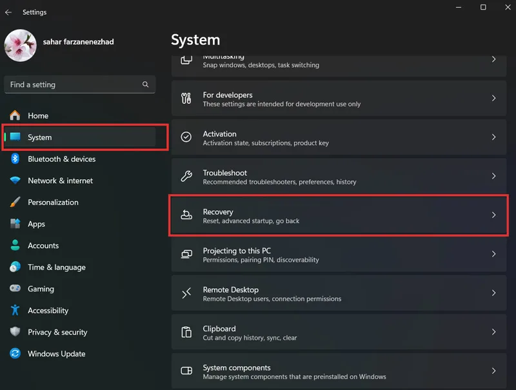Select Bluetooth & devices in the sidebar
516x390 pixels.
[x=61, y=159]
